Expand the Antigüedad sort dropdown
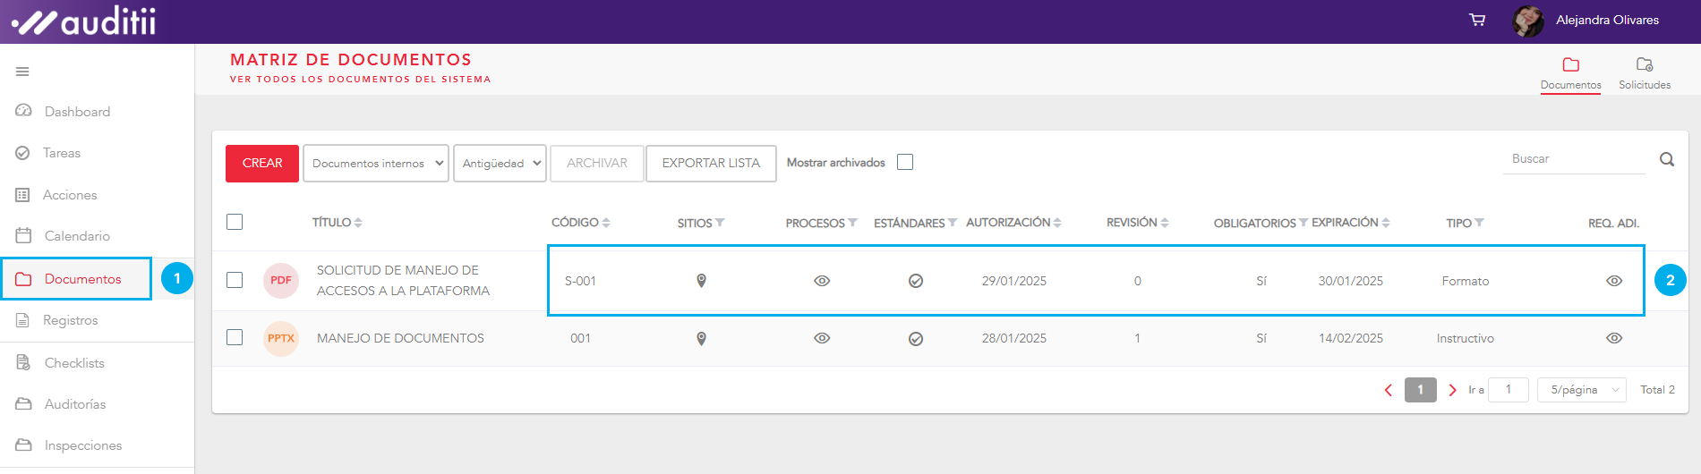1701x474 pixels. click(x=500, y=164)
